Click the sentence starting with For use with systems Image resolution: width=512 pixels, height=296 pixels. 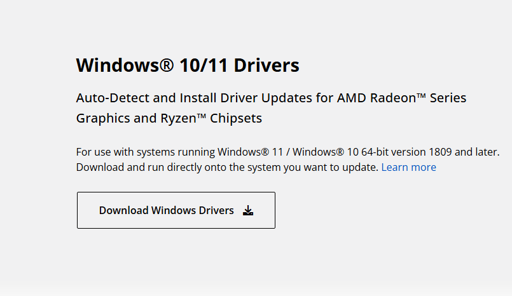tap(287, 152)
